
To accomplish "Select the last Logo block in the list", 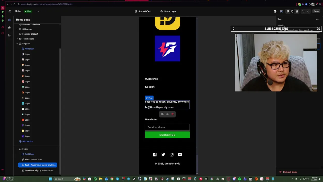I will pyautogui.click(x=27, y=136).
